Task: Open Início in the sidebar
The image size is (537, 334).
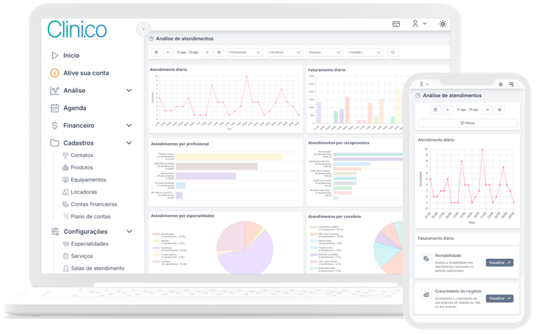Action: tap(71, 56)
